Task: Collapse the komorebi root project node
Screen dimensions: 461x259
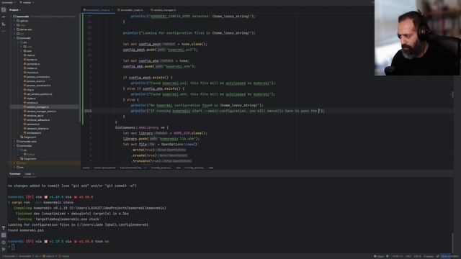Action: (x=12, y=17)
